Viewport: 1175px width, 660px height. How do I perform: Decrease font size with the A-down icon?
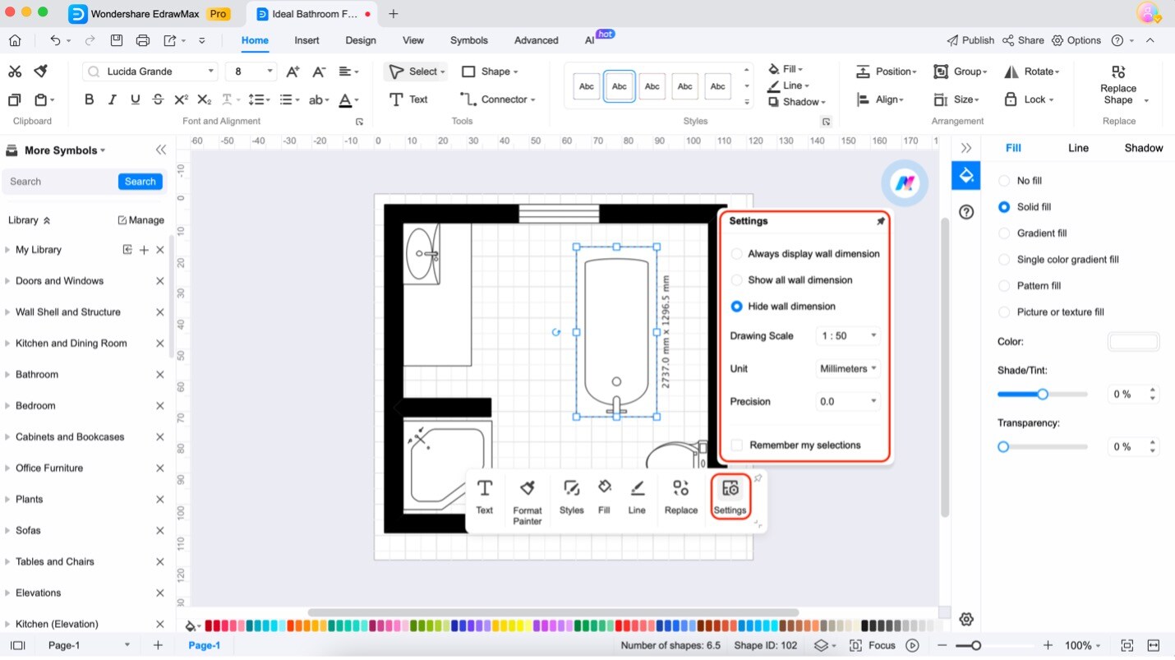(319, 72)
